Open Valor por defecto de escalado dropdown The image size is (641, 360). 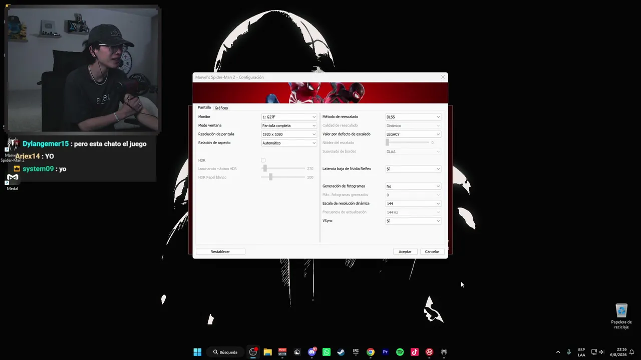(x=413, y=134)
